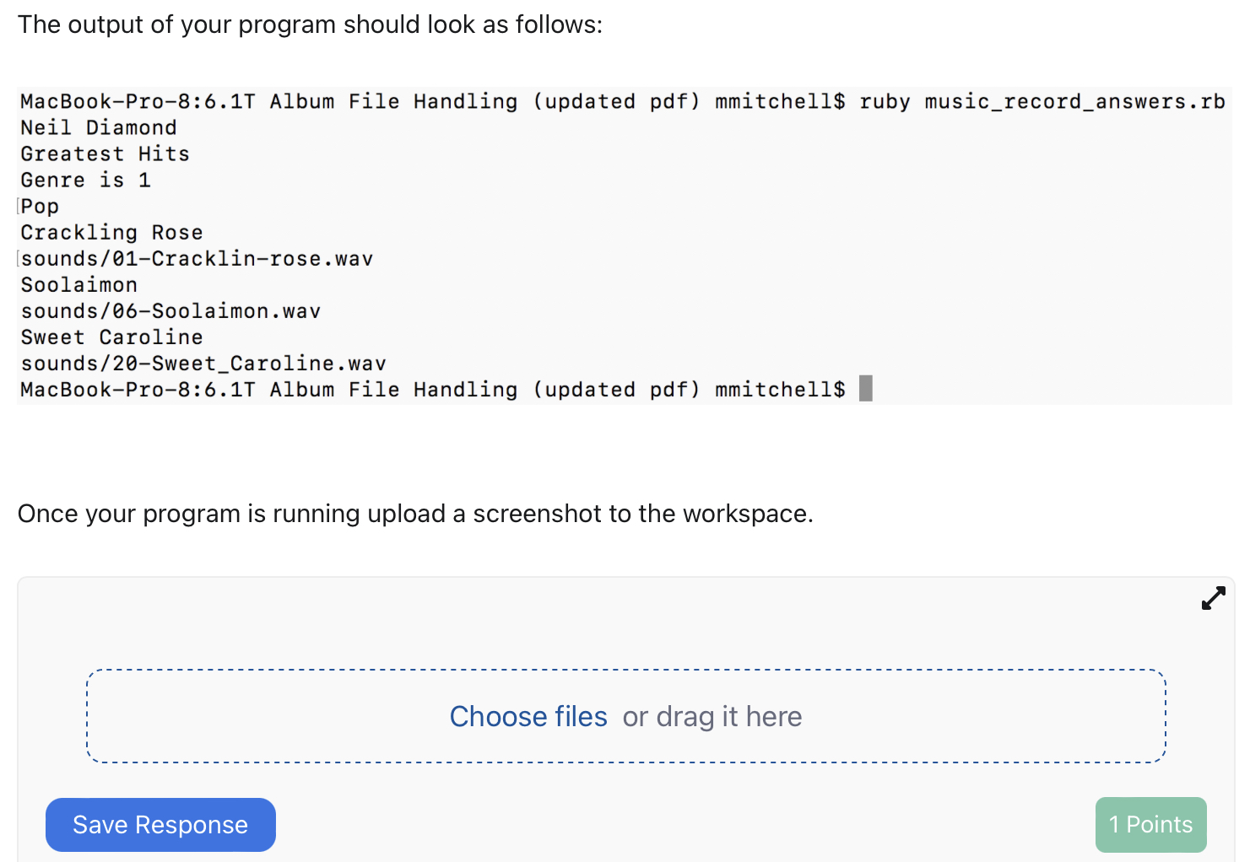Select the path sounds/20-Sweet_Caroline.wav
This screenshot has height=862, width=1250.
point(203,363)
